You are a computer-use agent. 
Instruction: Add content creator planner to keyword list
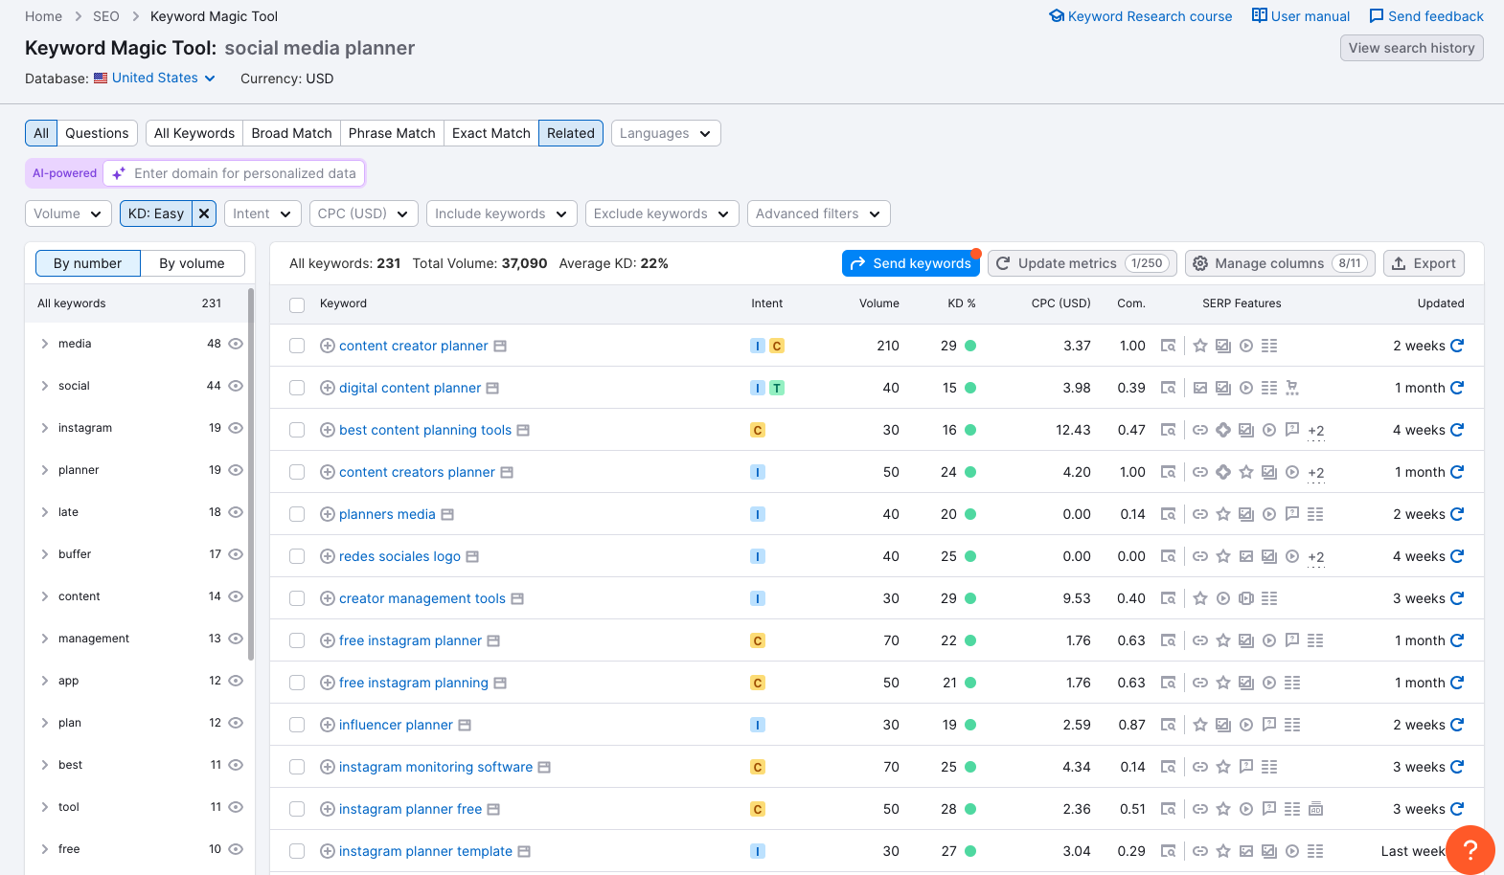coord(327,346)
